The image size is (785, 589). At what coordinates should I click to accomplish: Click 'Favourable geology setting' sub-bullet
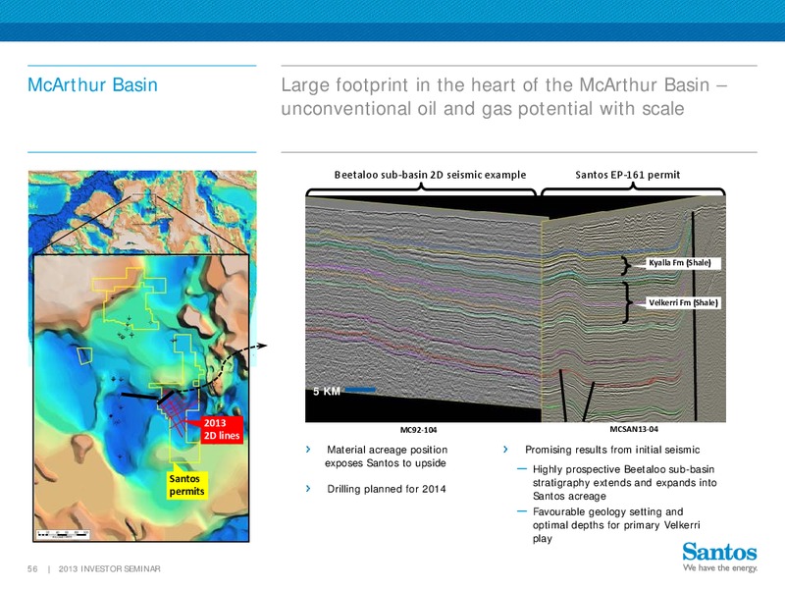point(616,525)
